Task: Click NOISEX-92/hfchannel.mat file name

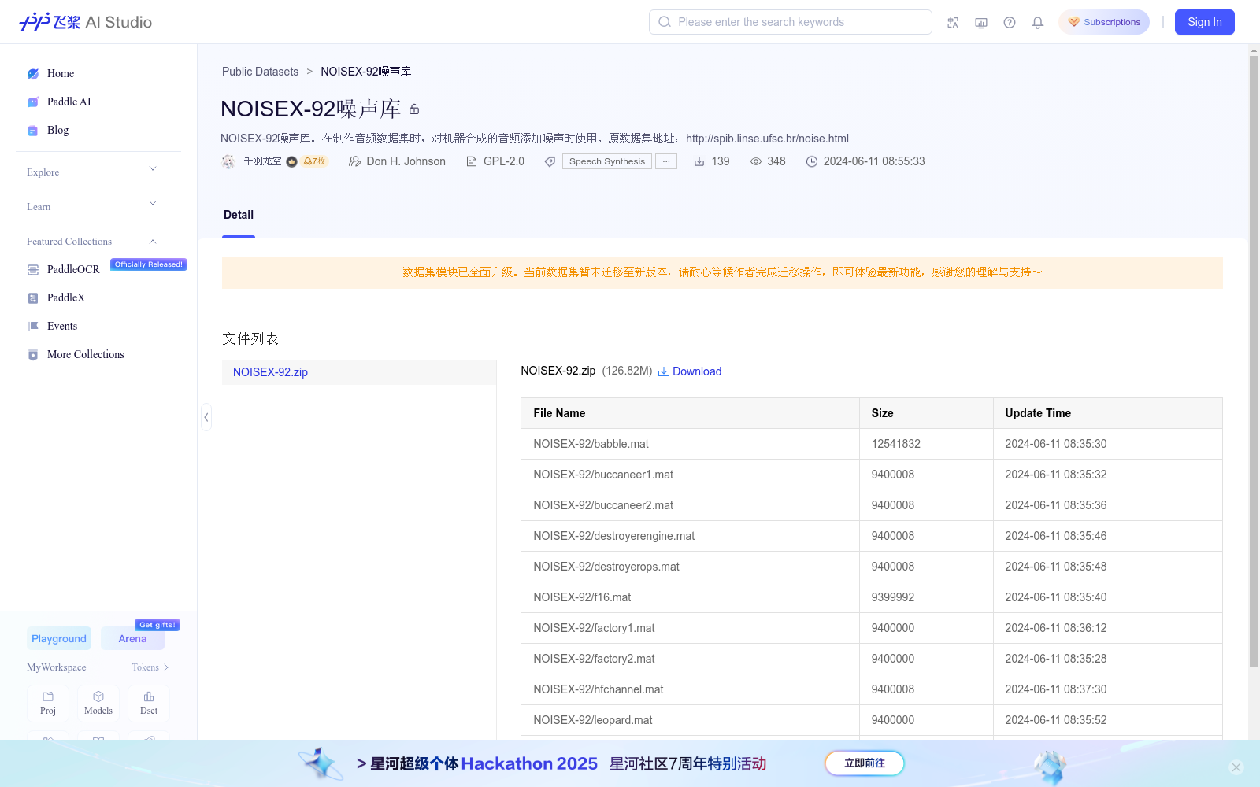Action: (598, 689)
